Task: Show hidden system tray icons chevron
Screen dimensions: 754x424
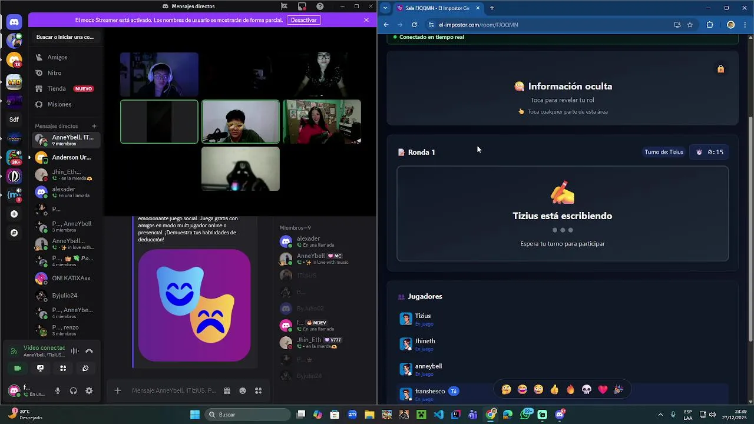Action: coord(660,415)
